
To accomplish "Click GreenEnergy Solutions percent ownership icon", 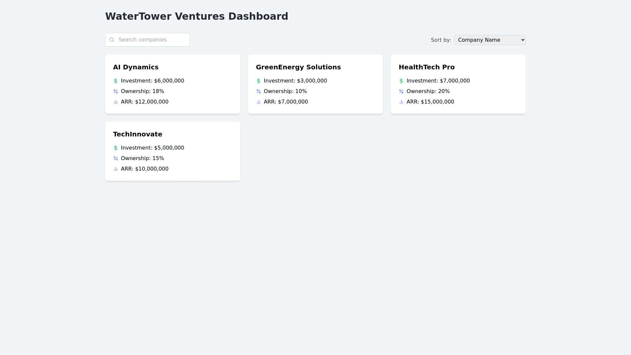I will pos(259,91).
